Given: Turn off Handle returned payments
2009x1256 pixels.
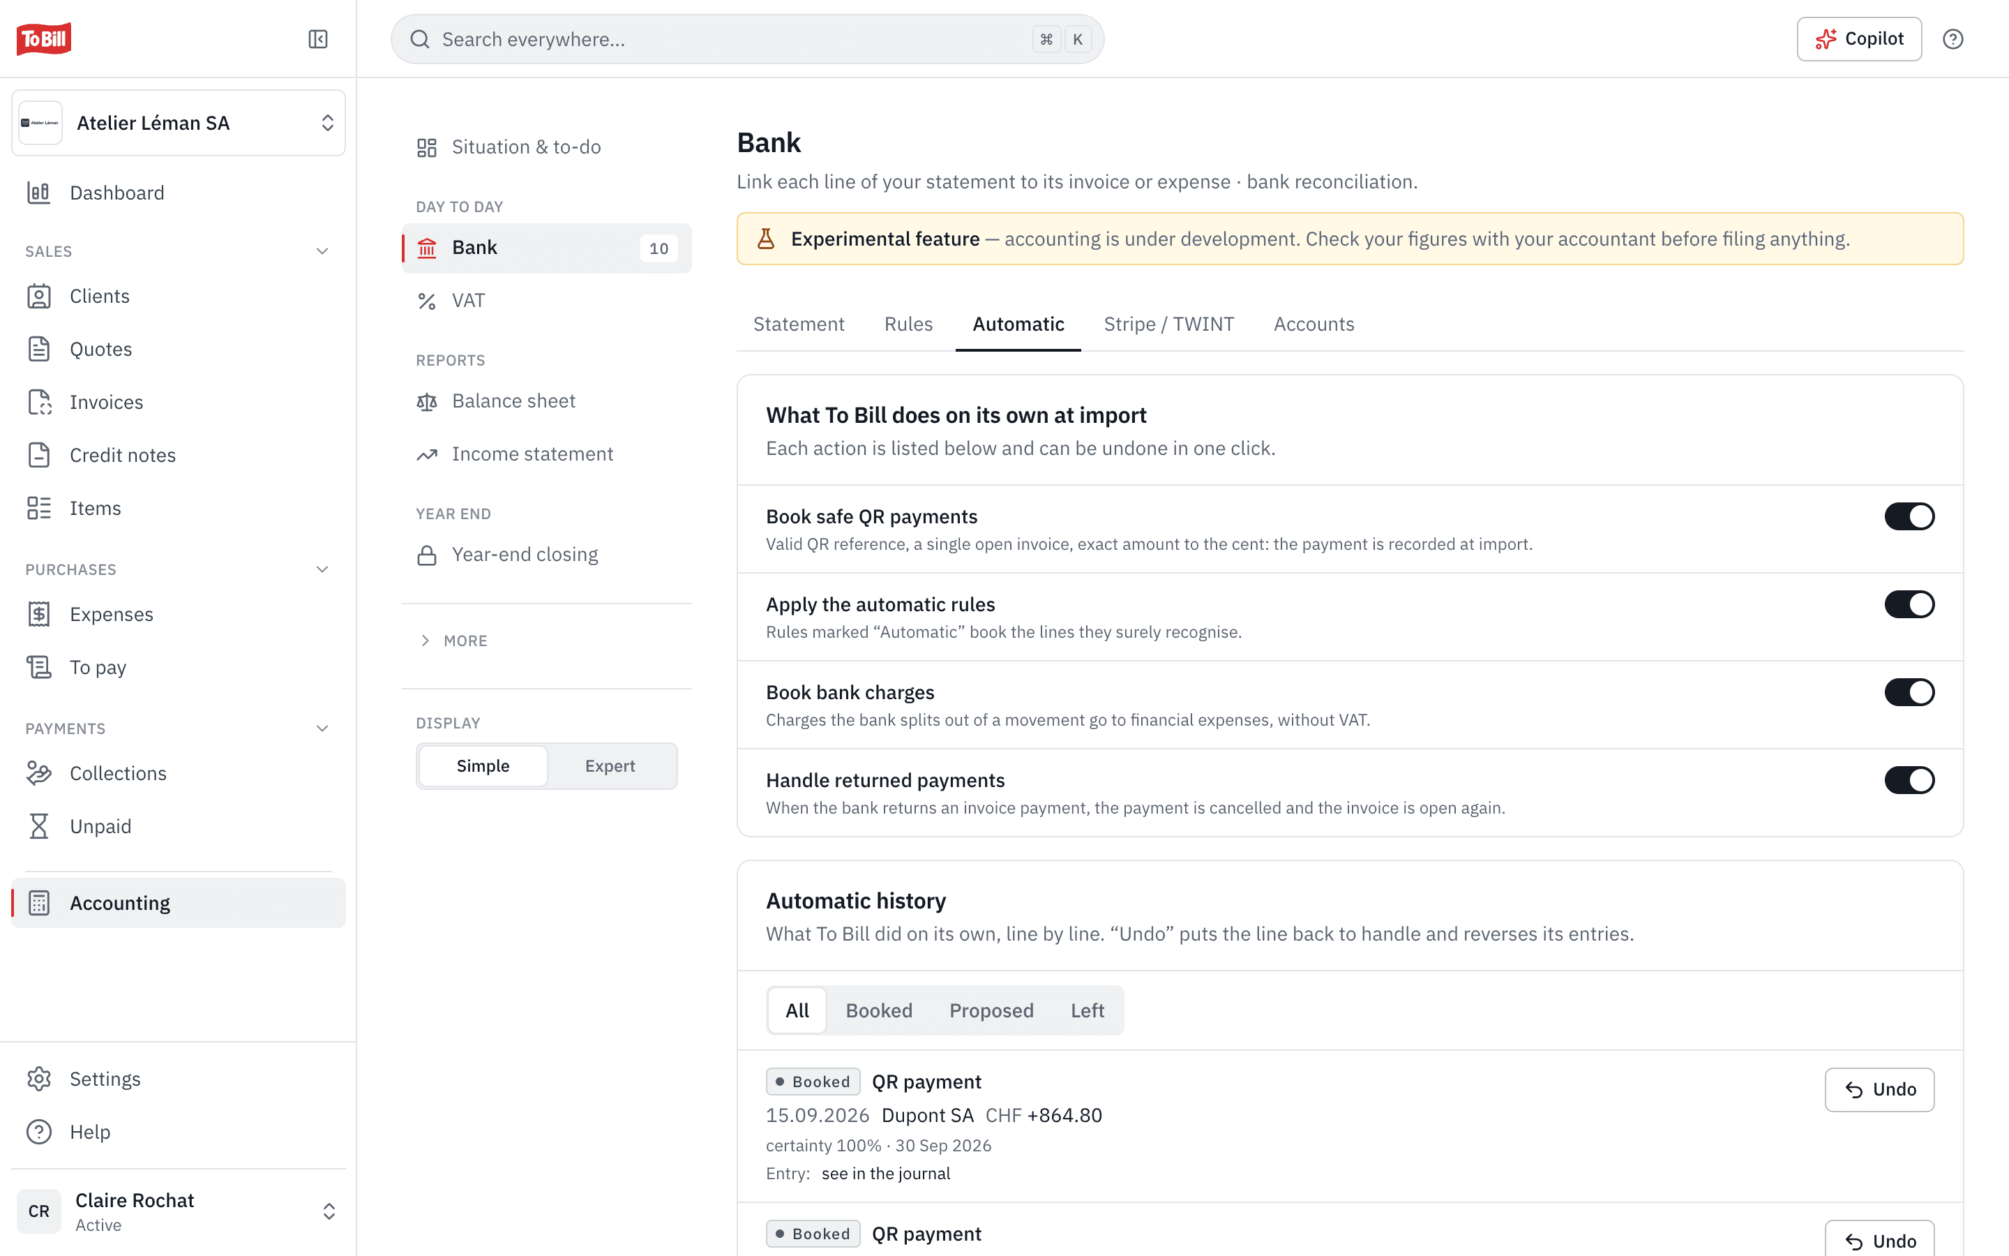Looking at the screenshot, I should 1909,781.
